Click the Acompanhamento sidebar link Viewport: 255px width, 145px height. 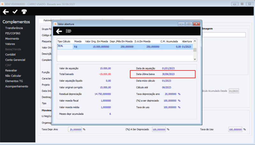click(17, 86)
